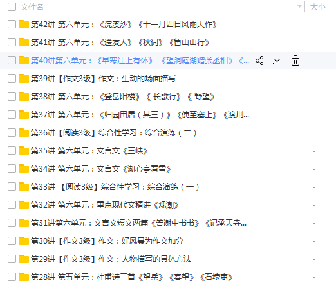Image resolution: width=336 pixels, height=305 pixels.
Task: Check the box for 第40讲 早寒江上有怀
Action: 12,61
